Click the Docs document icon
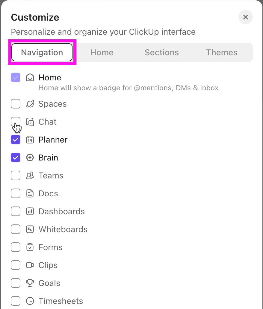 coord(30,193)
